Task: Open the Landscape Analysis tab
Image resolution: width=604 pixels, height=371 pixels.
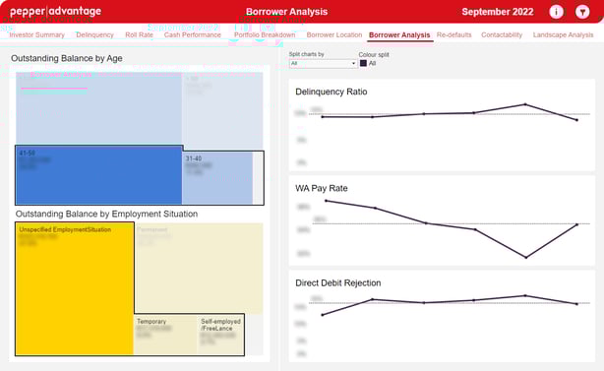Action: 563,35
